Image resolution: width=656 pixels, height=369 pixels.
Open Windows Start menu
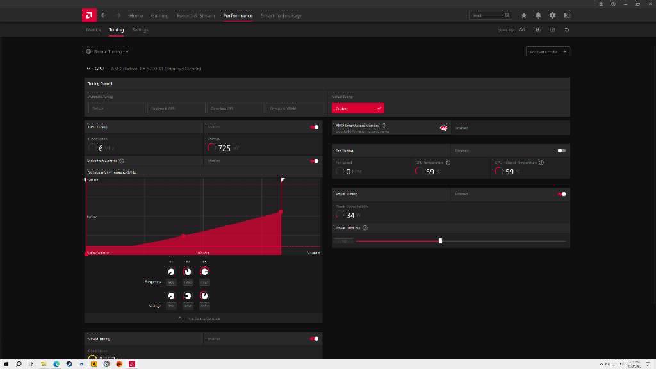6,364
